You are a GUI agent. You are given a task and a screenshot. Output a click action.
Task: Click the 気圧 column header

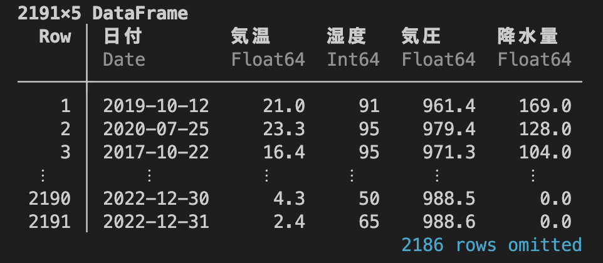coord(421,37)
